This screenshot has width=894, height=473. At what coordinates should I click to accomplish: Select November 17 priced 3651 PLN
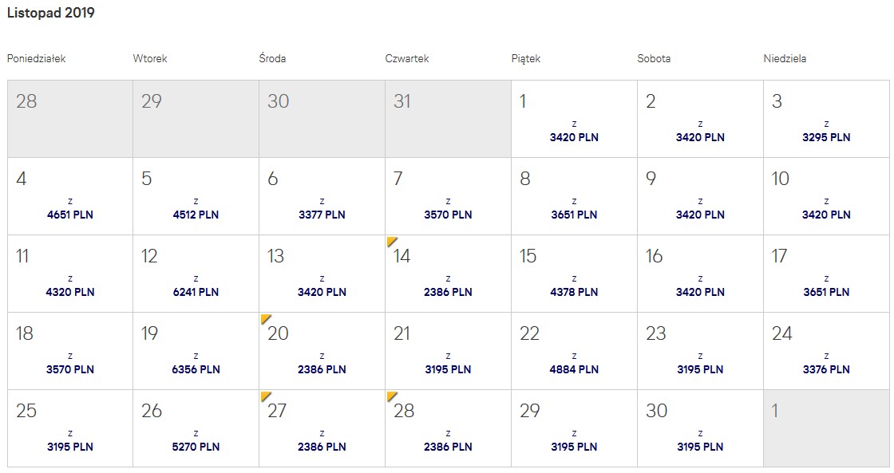tap(826, 274)
